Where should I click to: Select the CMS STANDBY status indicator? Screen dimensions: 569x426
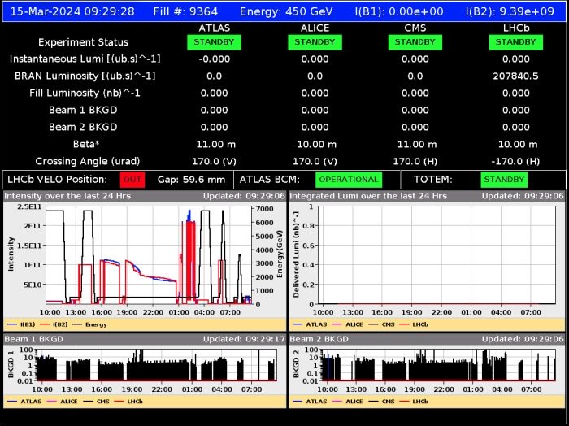(x=415, y=42)
